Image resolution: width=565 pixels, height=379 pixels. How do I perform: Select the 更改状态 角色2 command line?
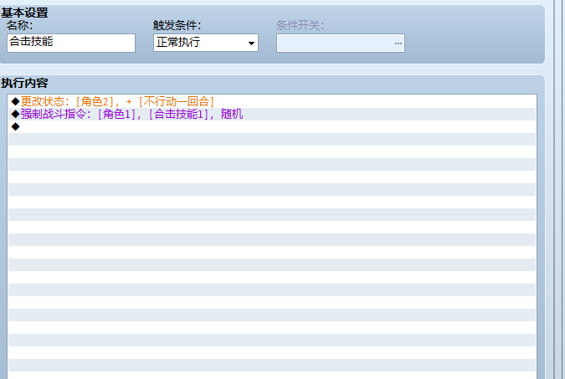pos(272,101)
